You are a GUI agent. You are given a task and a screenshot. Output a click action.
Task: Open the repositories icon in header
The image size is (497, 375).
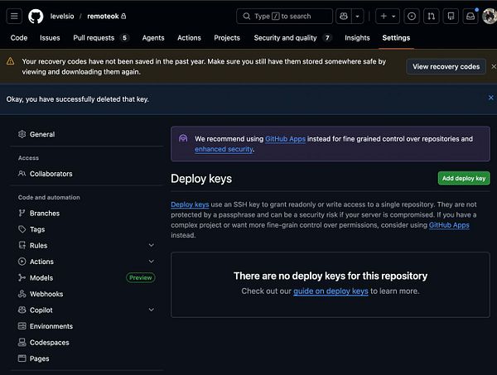click(451, 17)
